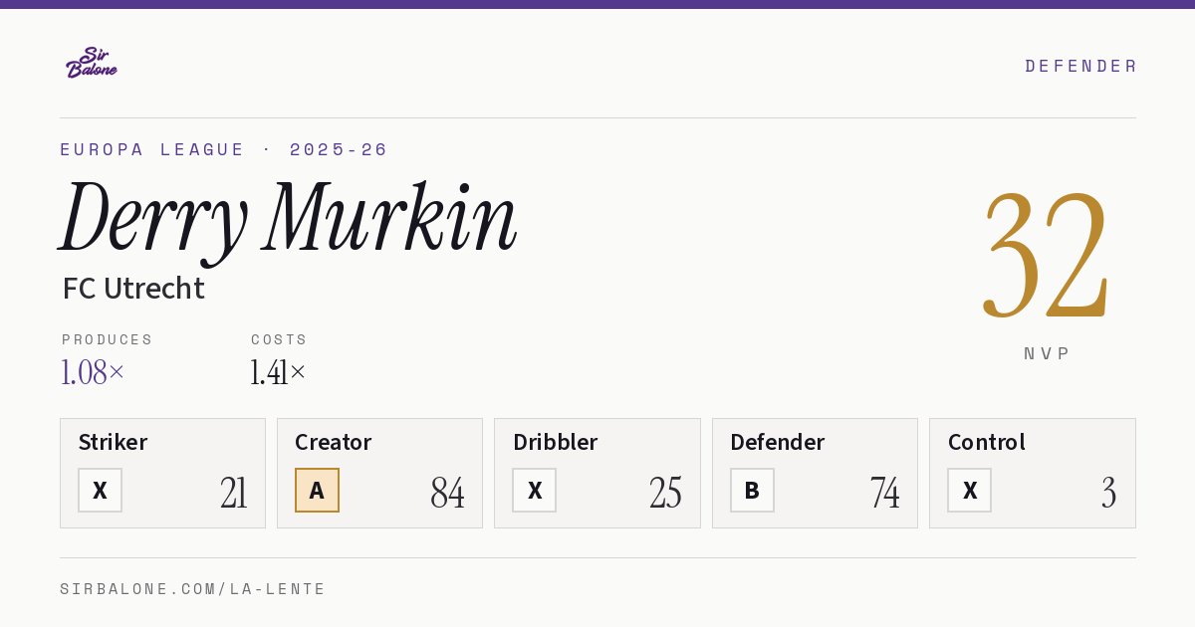The width and height of the screenshot is (1195, 627).
Task: Click the NVP label under the score
Action: pos(1047,353)
